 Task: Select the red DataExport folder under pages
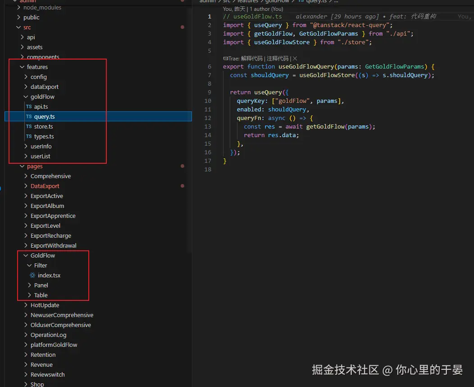tap(45, 186)
